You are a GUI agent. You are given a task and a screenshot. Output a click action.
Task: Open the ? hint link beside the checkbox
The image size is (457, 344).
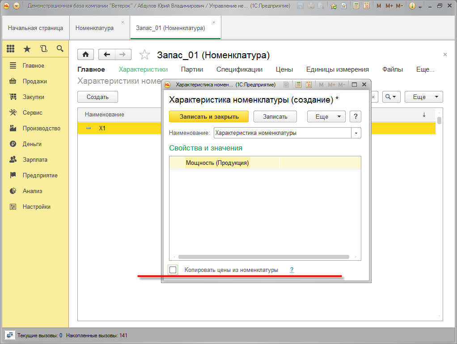292,270
